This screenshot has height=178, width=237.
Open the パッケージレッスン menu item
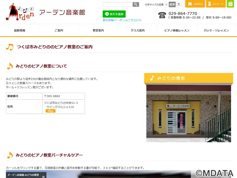216,31
